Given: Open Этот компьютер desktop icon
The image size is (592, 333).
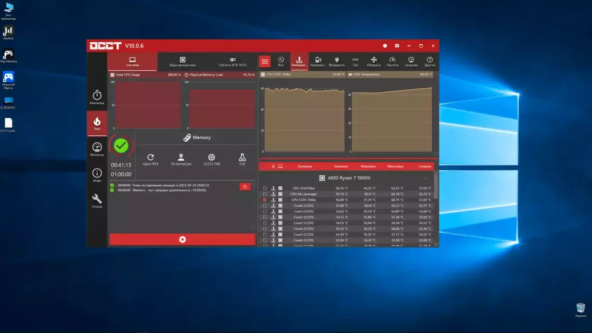Looking at the screenshot, I should pyautogui.click(x=8, y=11).
